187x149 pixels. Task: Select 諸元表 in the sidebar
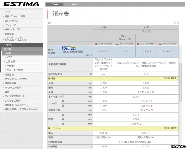point(22,49)
